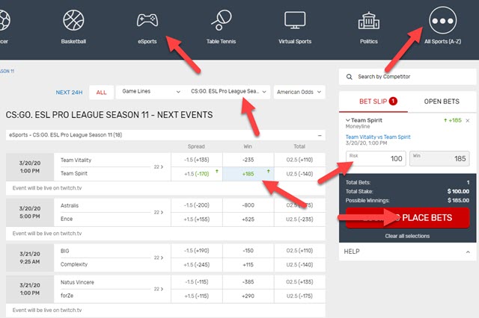479x318 pixels.
Task: Open the Politics building icon
Action: click(x=369, y=22)
